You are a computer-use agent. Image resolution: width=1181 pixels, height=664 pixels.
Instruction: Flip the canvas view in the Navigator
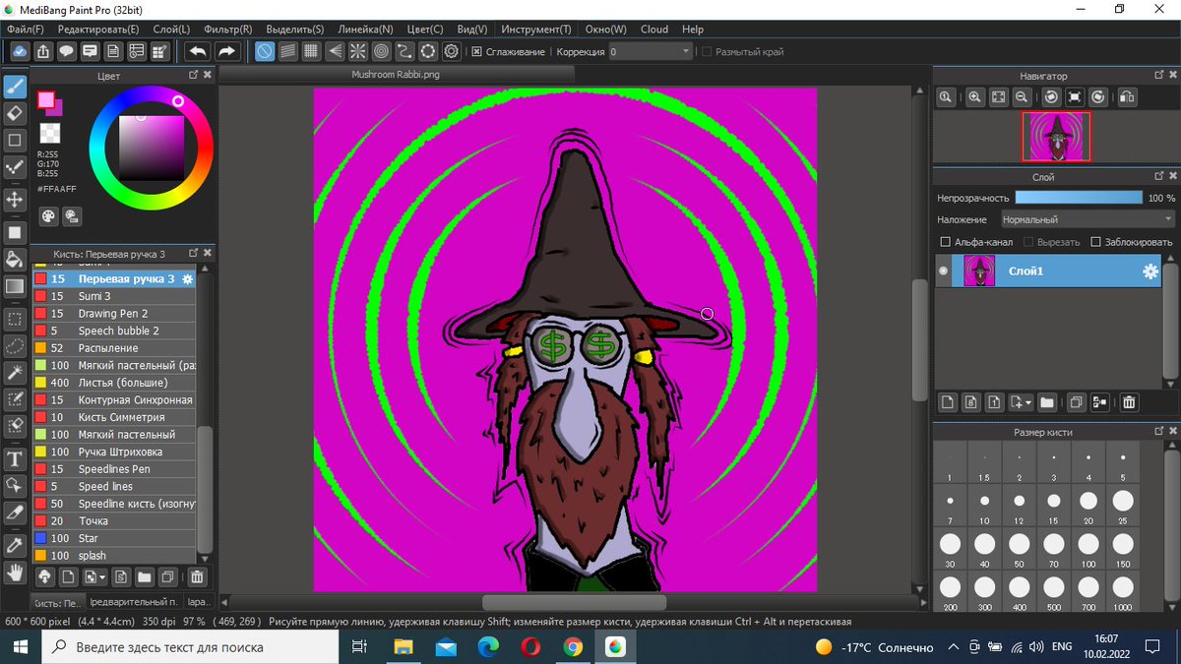[x=1127, y=97]
